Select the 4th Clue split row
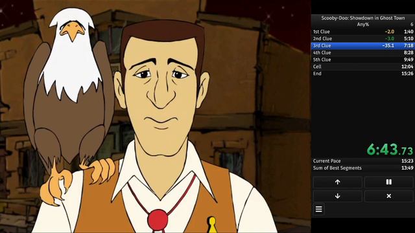Viewport: 415px width, 233px height. (363, 52)
